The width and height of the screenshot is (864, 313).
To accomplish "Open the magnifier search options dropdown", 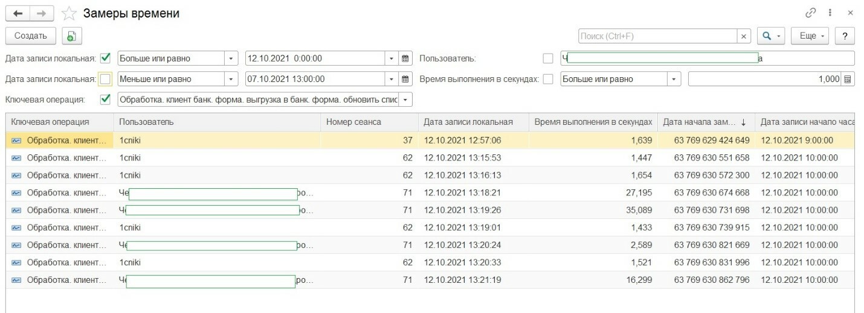I will pyautogui.click(x=770, y=36).
